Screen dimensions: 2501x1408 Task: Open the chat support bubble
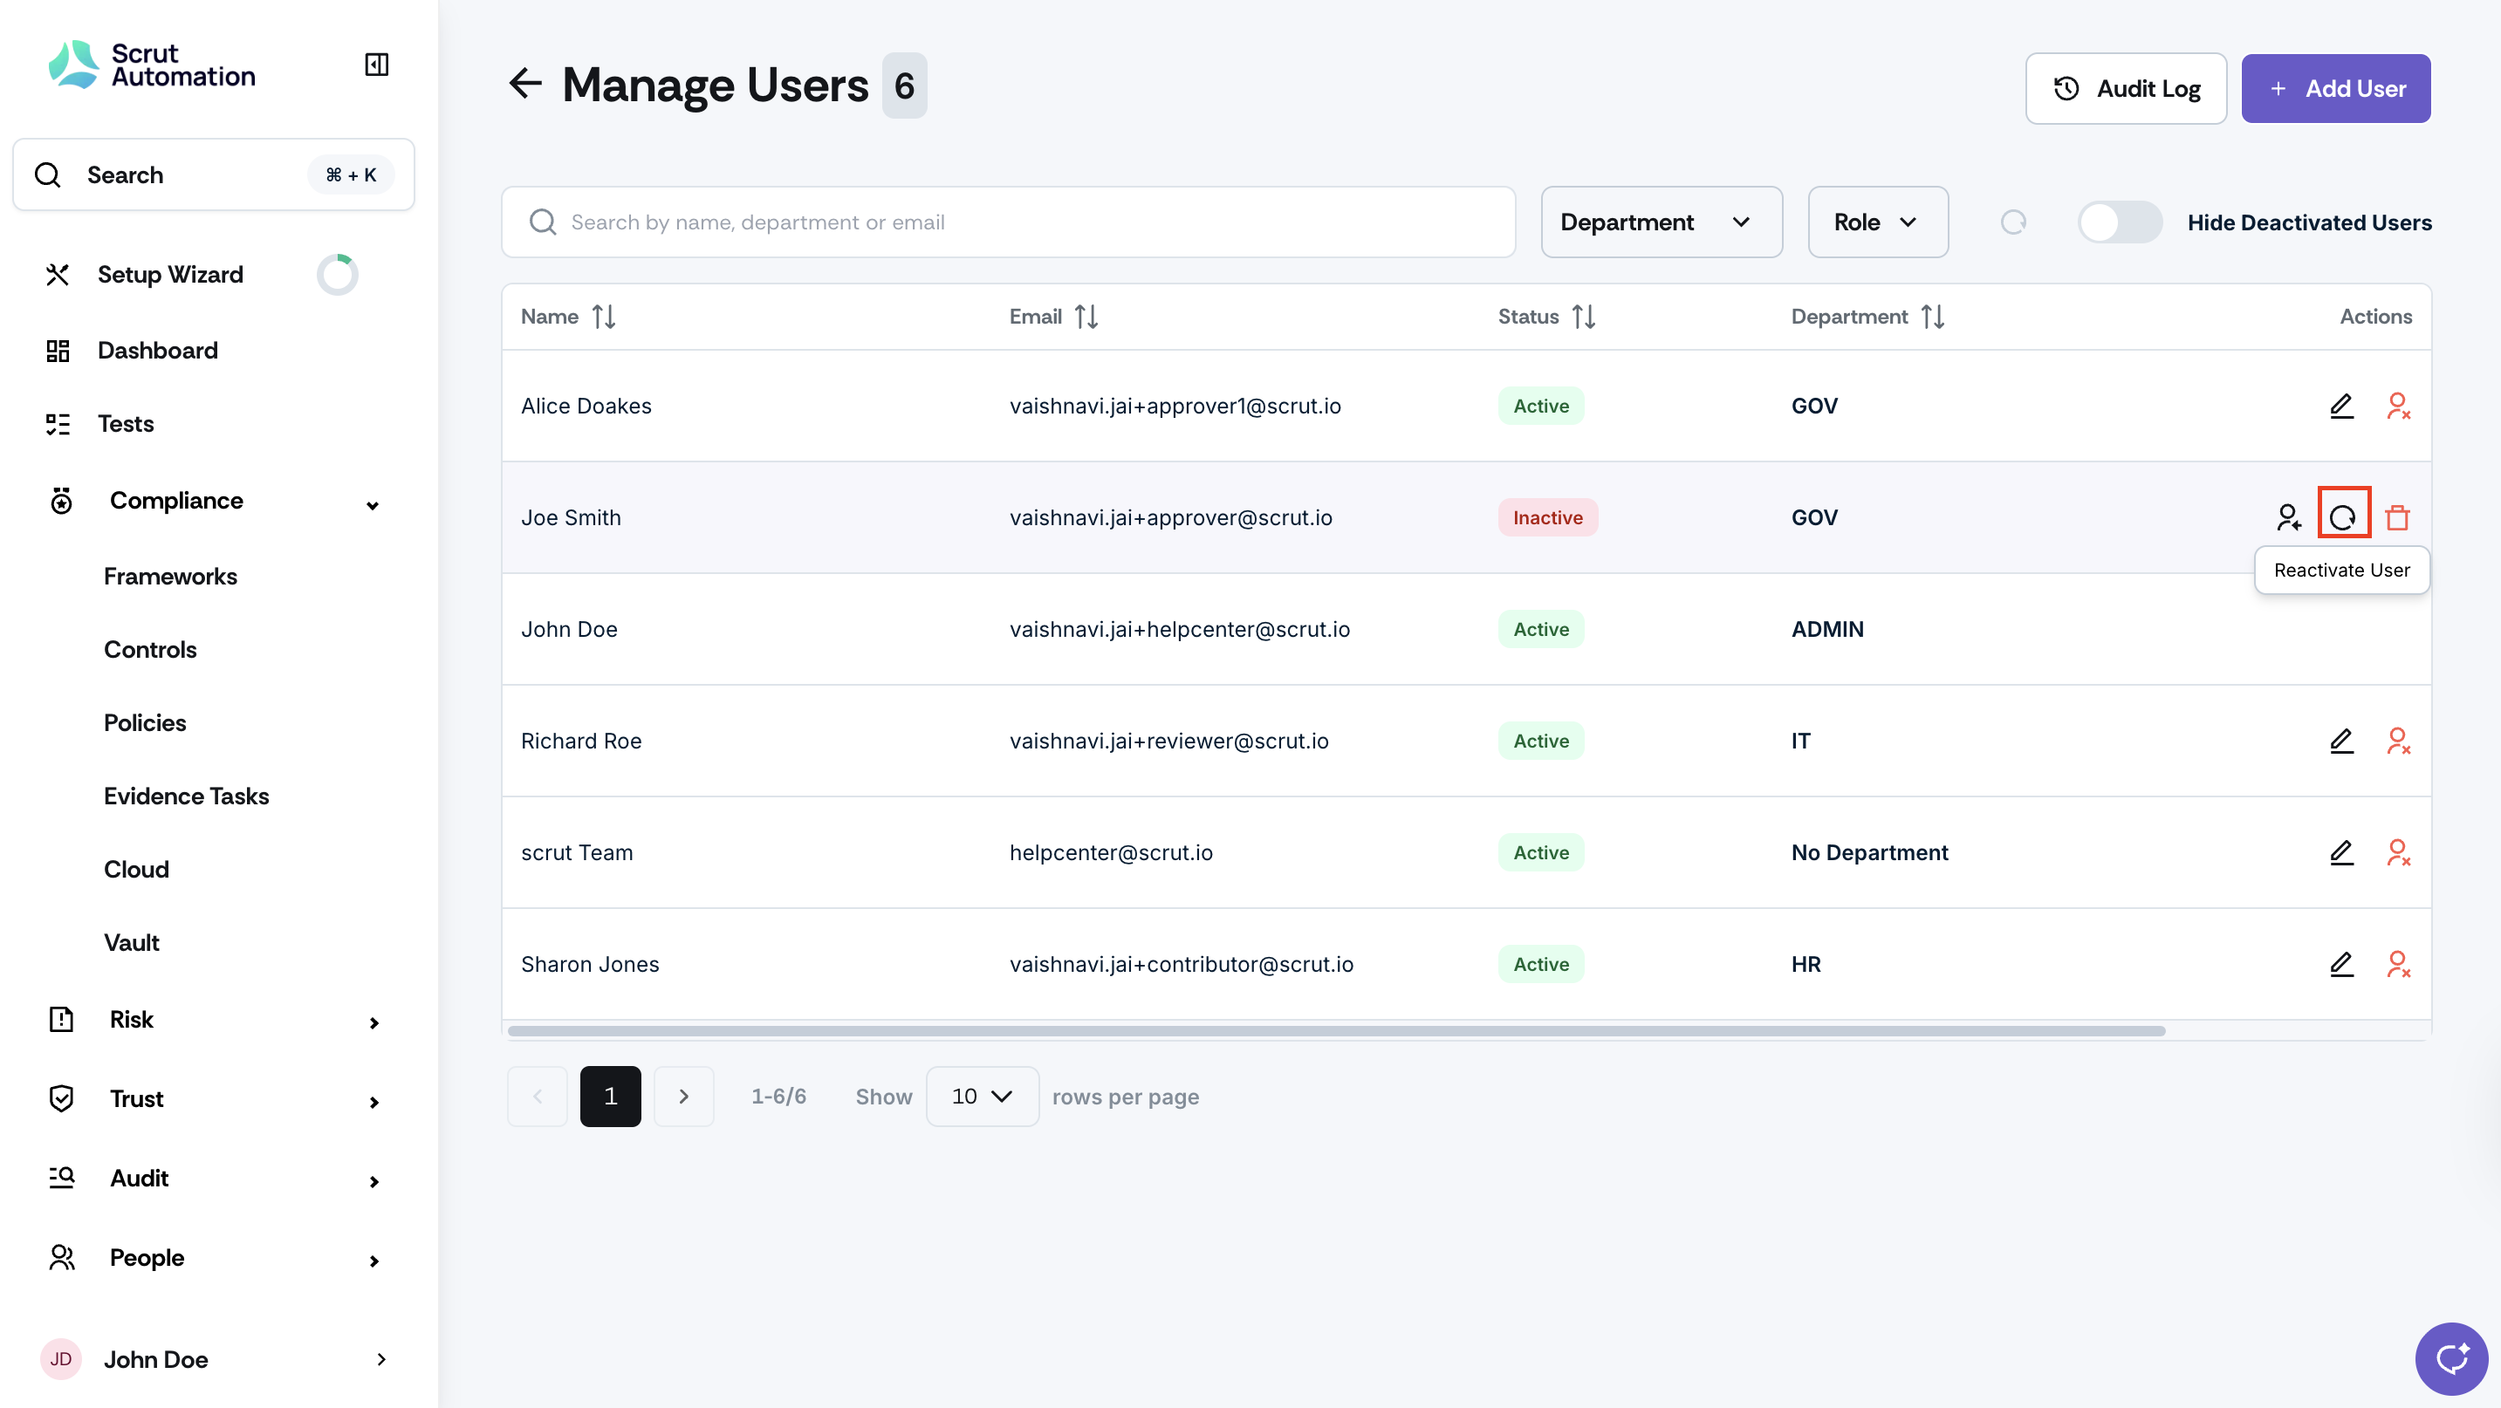point(2450,1357)
